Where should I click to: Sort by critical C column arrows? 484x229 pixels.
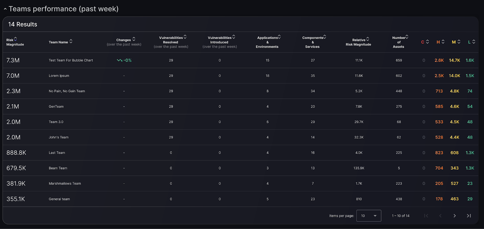tap(427, 42)
